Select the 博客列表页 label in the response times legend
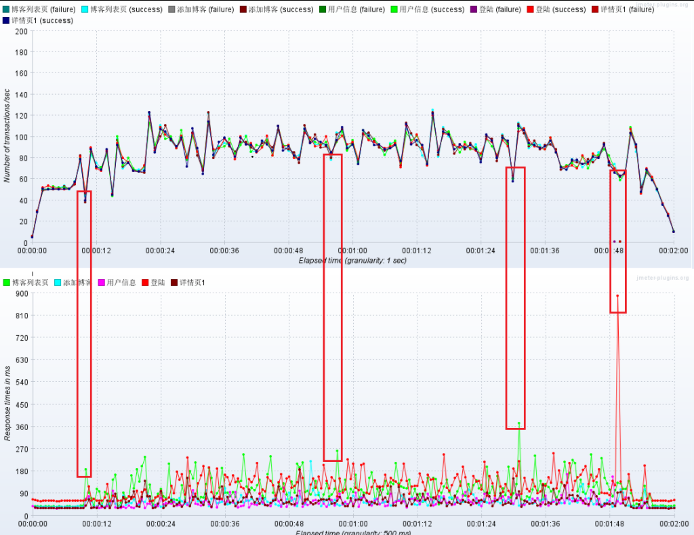Image resolution: width=694 pixels, height=535 pixels. pos(30,282)
